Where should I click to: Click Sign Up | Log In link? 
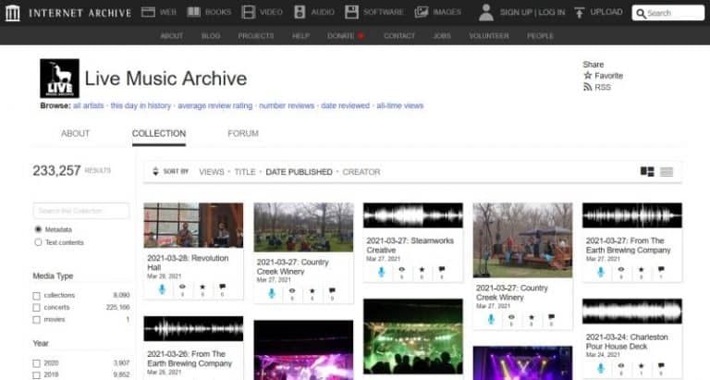tap(532, 12)
